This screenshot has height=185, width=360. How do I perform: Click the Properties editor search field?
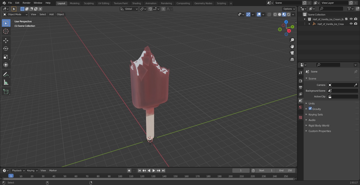328,65
